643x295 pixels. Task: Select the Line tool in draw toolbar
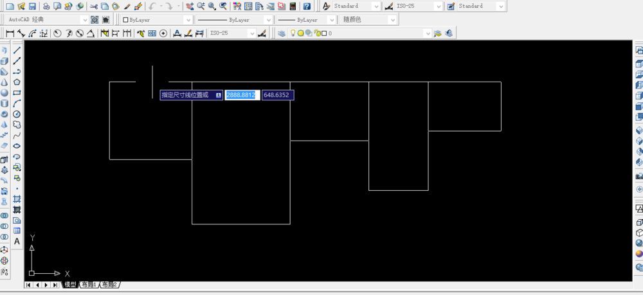pyautogui.click(x=17, y=50)
